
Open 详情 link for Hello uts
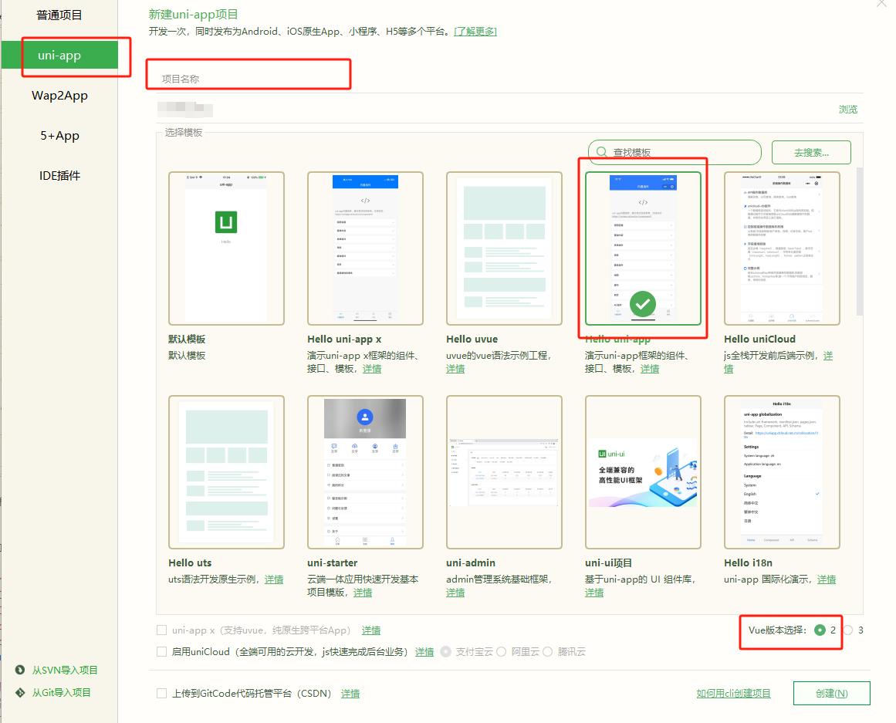[x=274, y=579]
